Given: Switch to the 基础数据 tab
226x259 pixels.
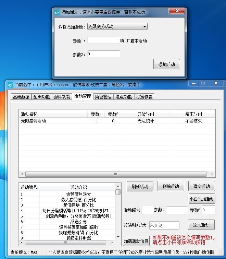Looking at the screenshot, I should (x=21, y=97).
